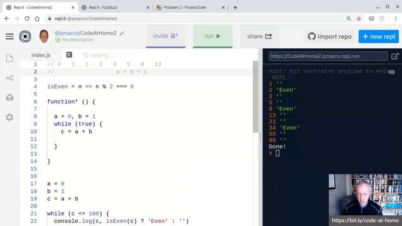Open the Files panel icon

(9, 58)
